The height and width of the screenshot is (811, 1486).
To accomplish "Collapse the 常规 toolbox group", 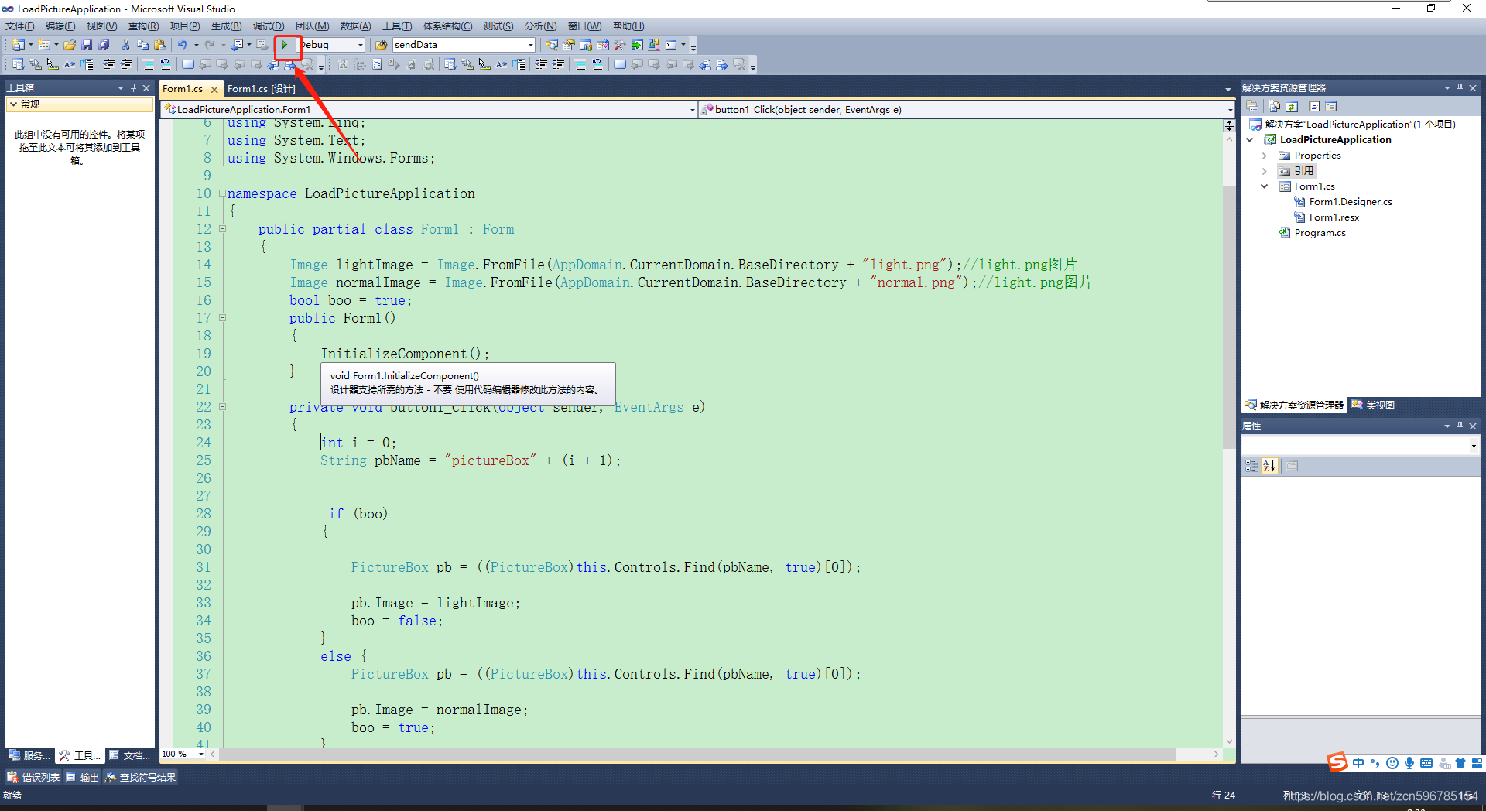I will pos(13,104).
